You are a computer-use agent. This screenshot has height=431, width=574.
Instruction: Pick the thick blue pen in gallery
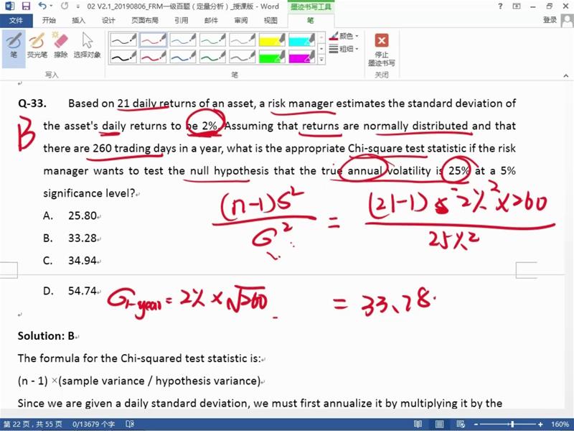point(183,57)
